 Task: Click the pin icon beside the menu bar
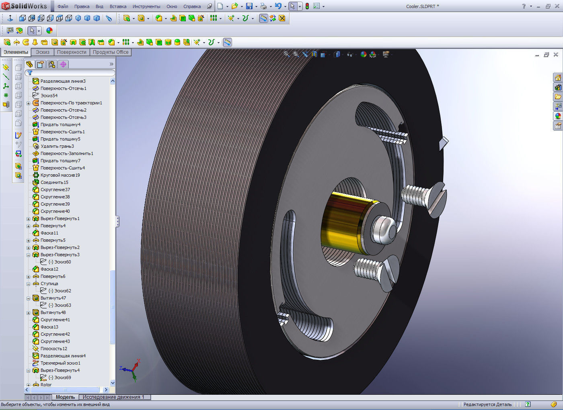click(x=209, y=6)
